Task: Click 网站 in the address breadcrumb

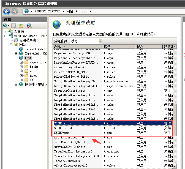Action: (x=70, y=12)
